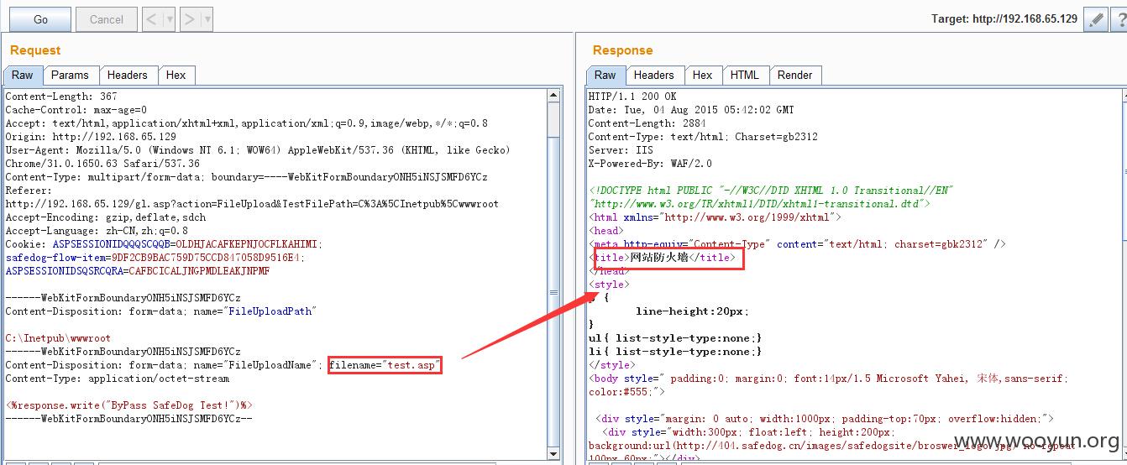Open the Response Hex tab
1127x465 pixels.
coord(703,75)
